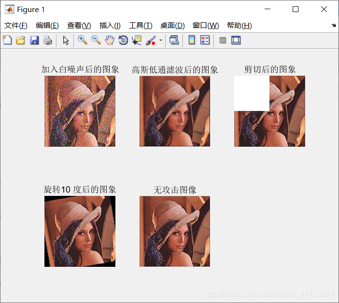Image resolution: width=339 pixels, height=303 pixels.
Task: Minimize the Figure 1 window
Action: [268, 9]
